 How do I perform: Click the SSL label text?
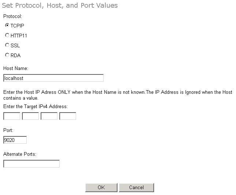(x=15, y=45)
